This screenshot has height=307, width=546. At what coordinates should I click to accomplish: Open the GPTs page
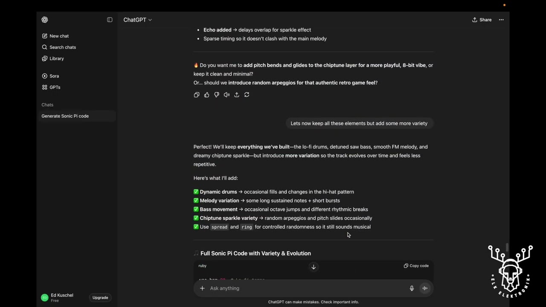[55, 87]
